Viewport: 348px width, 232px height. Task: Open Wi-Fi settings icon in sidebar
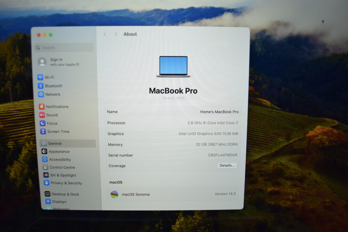tap(40, 77)
